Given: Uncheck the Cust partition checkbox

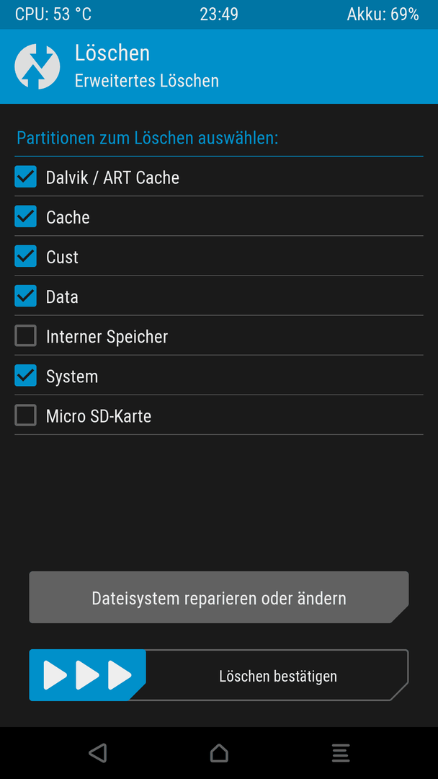Looking at the screenshot, I should click(x=25, y=256).
